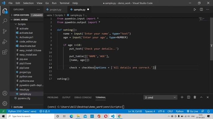Open Windows Start menu
The width and height of the screenshot is (213, 119).
click(3, 116)
